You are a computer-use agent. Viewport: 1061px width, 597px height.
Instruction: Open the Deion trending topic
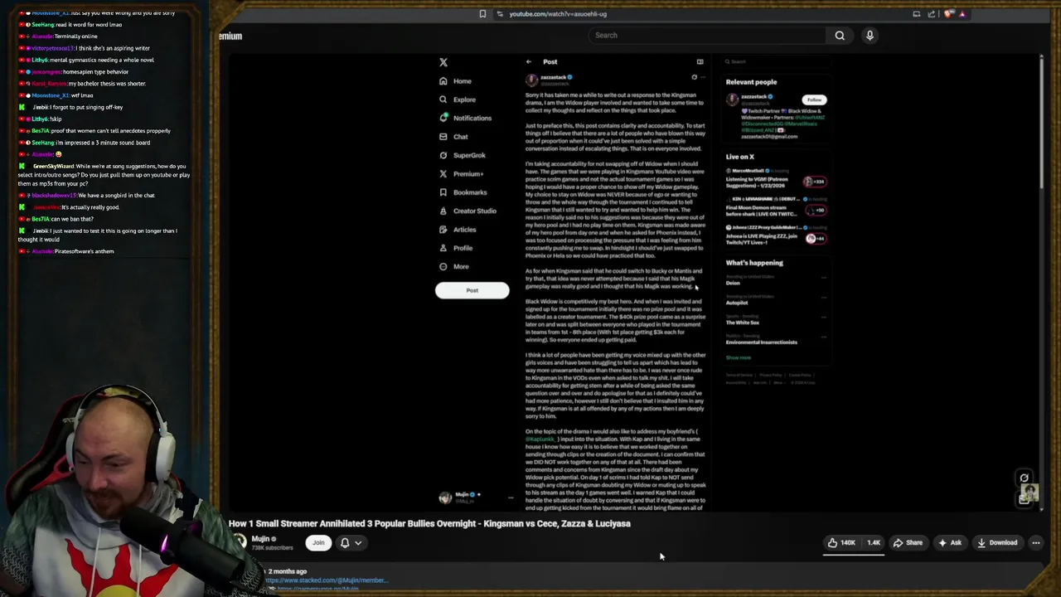pyautogui.click(x=733, y=284)
